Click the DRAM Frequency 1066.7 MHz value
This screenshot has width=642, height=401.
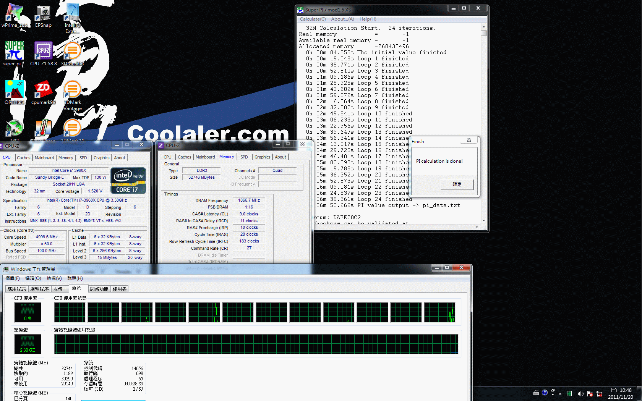point(249,200)
